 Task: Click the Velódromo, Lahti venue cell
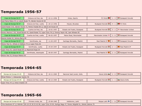[x=73, y=101]
